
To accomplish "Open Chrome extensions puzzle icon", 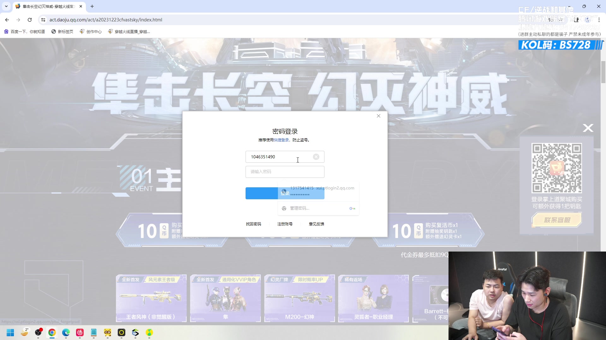I will [576, 20].
